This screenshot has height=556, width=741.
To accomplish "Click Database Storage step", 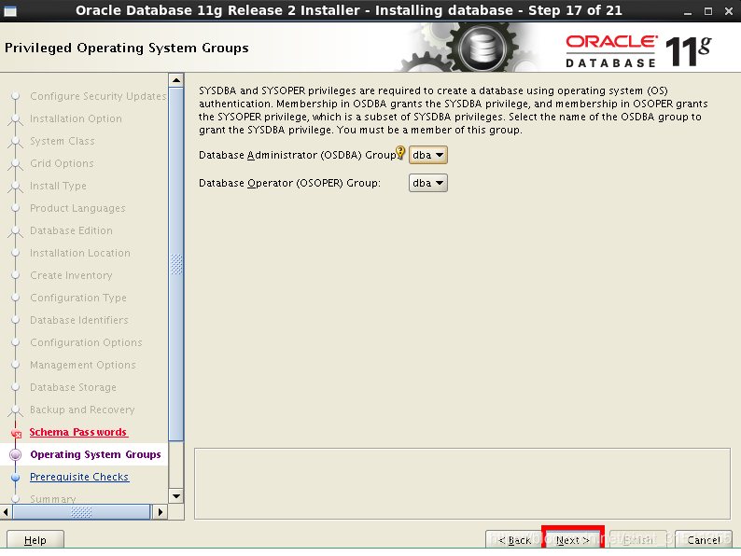I will pos(73,387).
